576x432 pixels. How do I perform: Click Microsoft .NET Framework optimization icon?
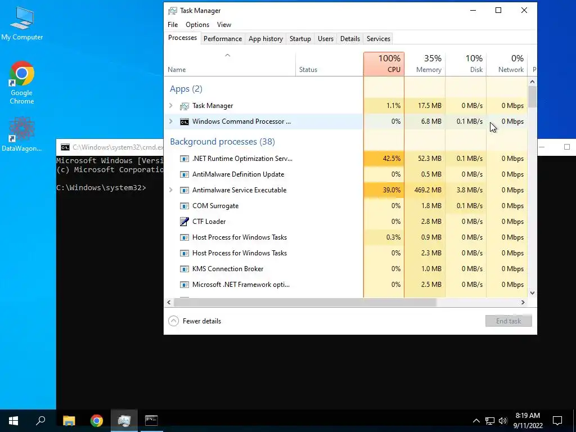[x=184, y=285]
